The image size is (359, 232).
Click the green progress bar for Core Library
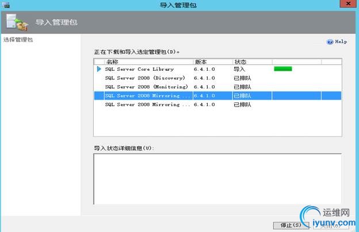click(283, 69)
